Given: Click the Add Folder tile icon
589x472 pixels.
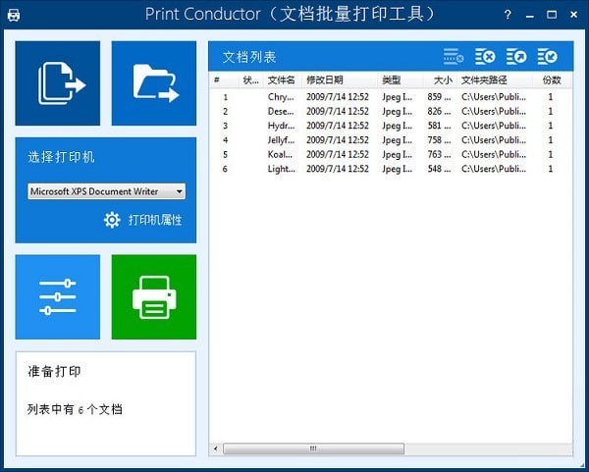Looking at the screenshot, I should tap(154, 83).
